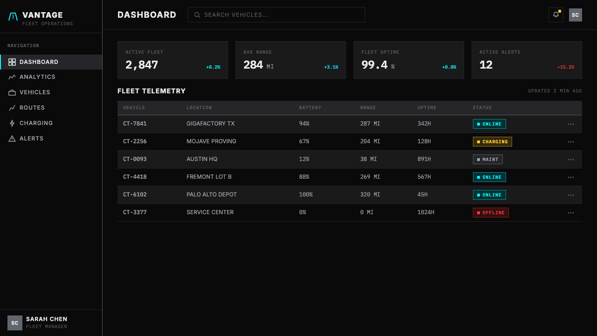Select vehicle ID CT-2256
The image size is (597, 336).
pyautogui.click(x=135, y=141)
